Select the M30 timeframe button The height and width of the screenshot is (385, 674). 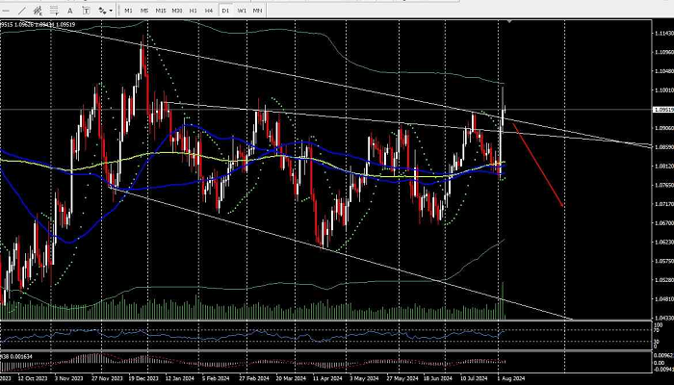click(176, 10)
